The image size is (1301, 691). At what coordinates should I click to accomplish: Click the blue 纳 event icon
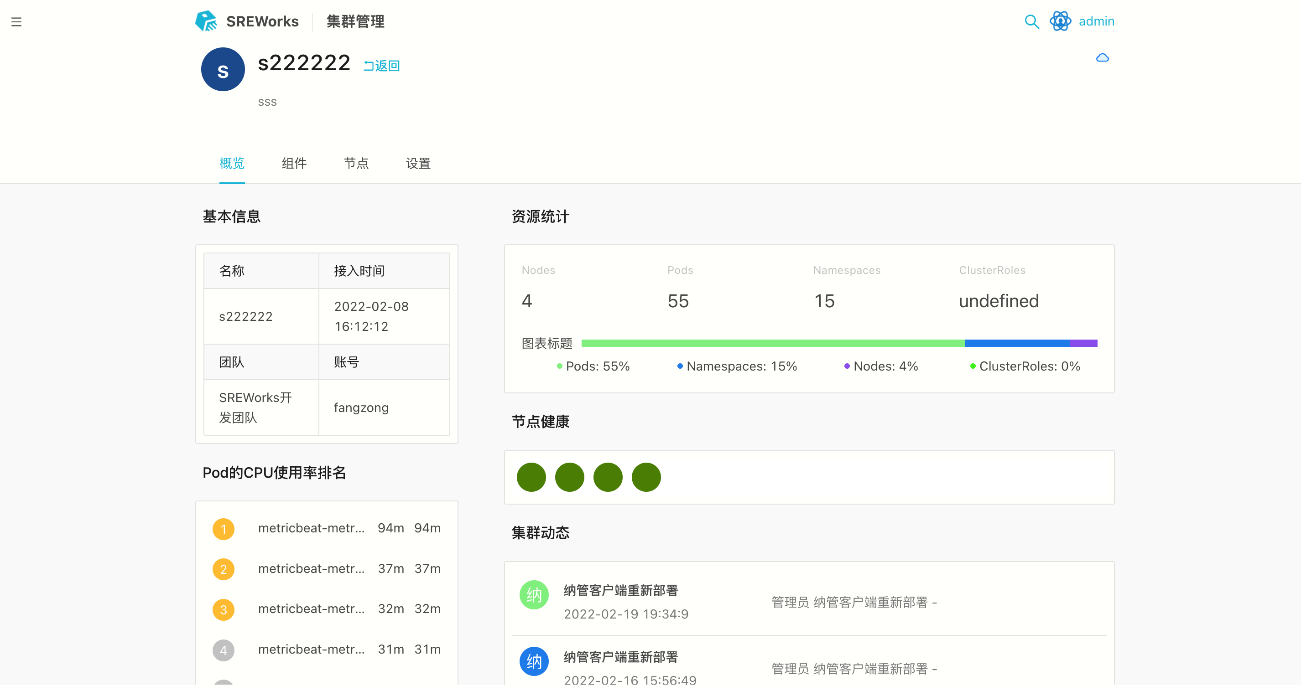tap(534, 661)
